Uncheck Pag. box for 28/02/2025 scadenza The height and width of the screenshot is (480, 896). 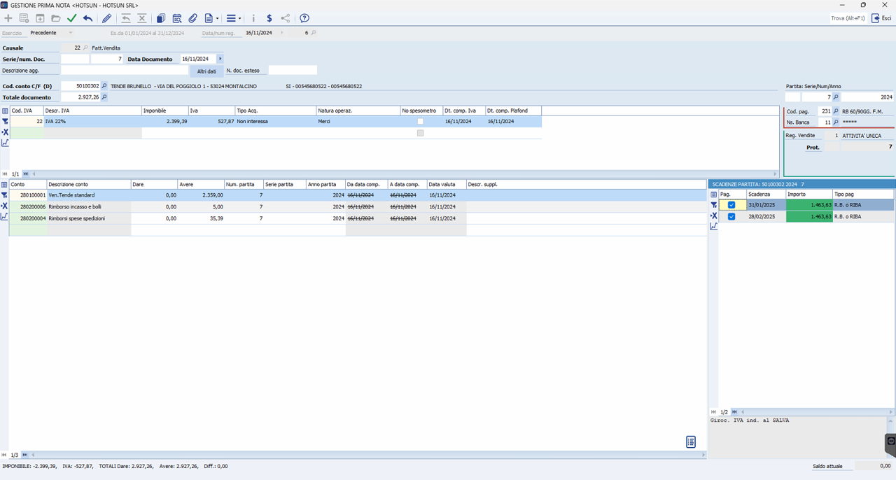pyautogui.click(x=731, y=217)
